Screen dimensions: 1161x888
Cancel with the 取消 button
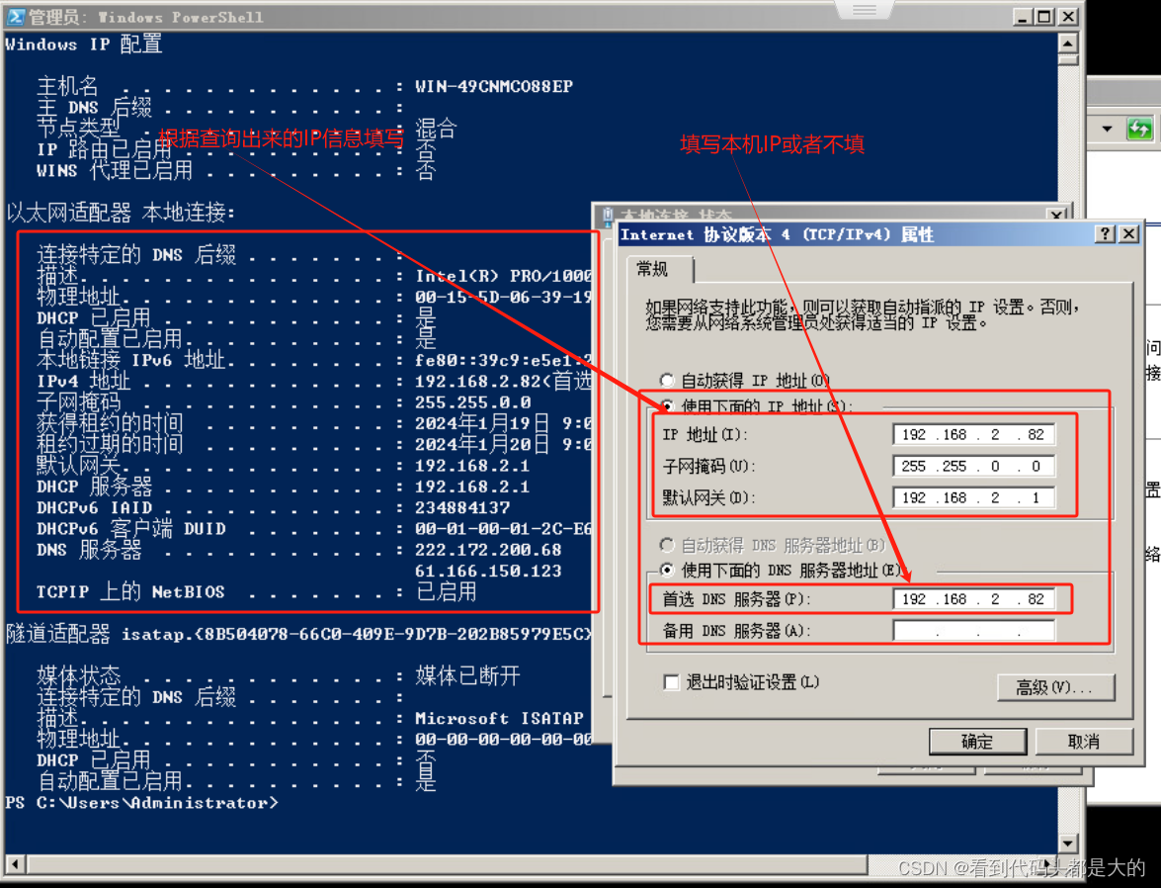coord(1084,742)
